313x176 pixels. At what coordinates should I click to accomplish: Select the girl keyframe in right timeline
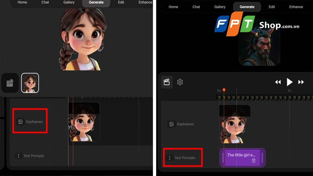[235, 124]
